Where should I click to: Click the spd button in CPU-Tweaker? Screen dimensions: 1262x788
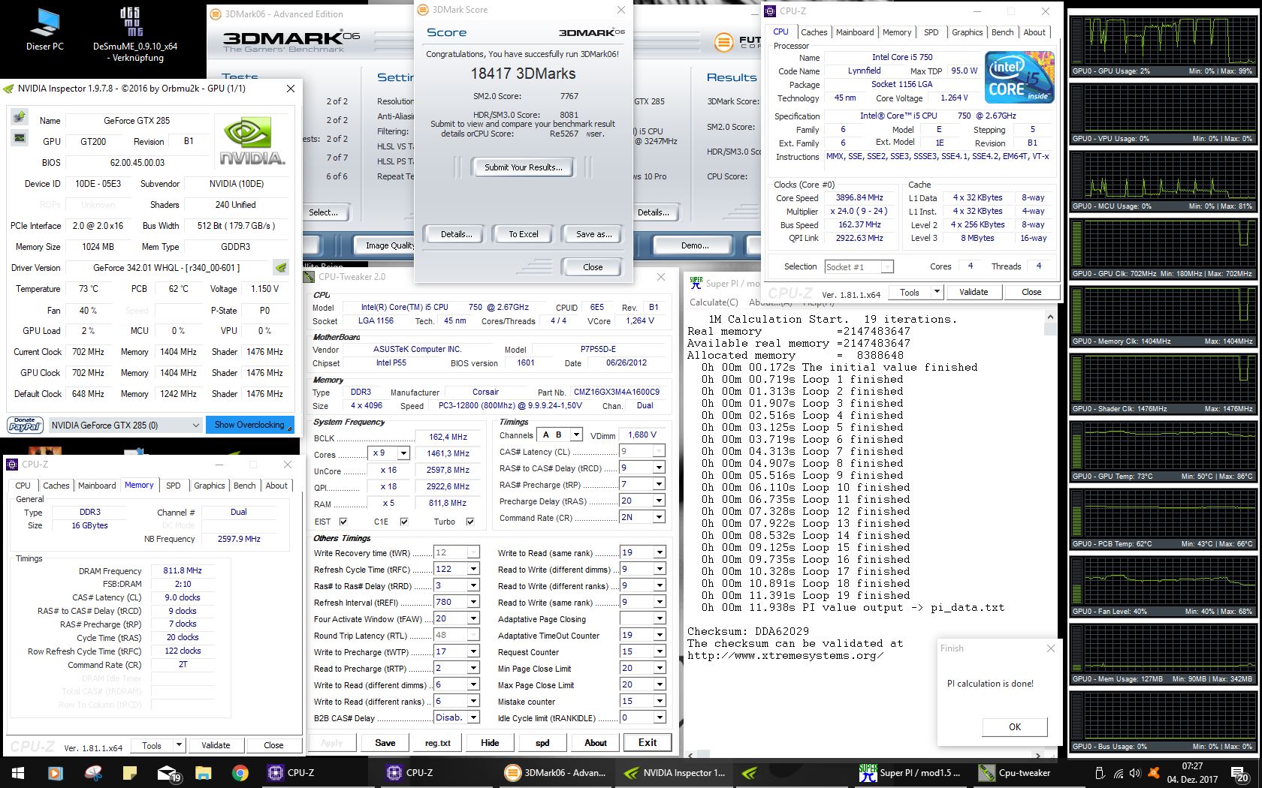(x=542, y=743)
